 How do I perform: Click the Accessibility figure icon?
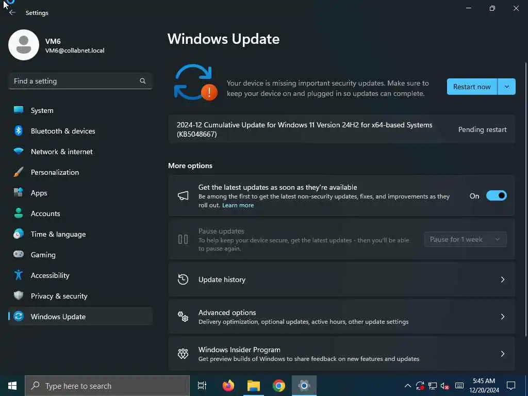point(19,275)
